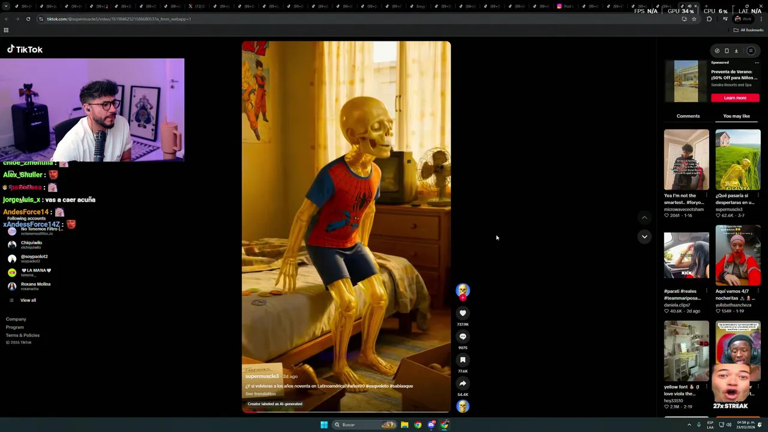
Task: Open LA MANA following account
Action: 29,272
